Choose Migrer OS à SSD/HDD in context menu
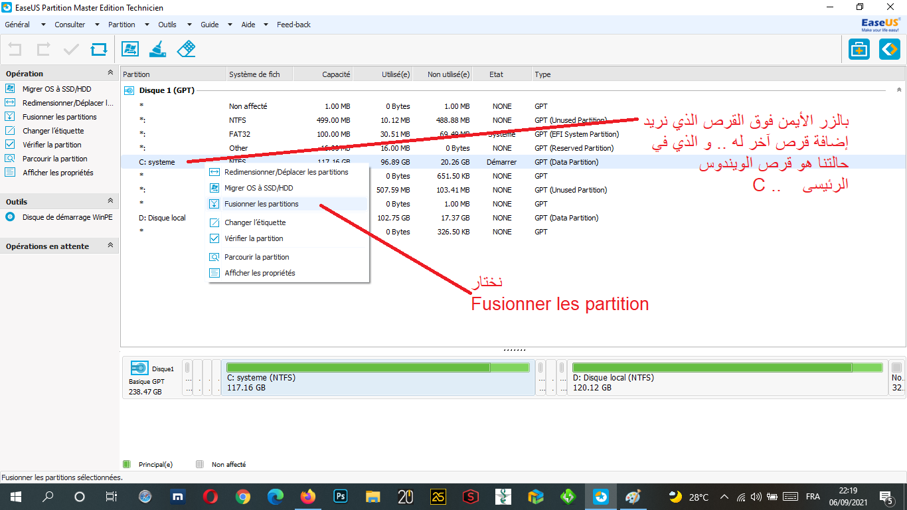Viewport: 907px width, 510px height. [288, 188]
